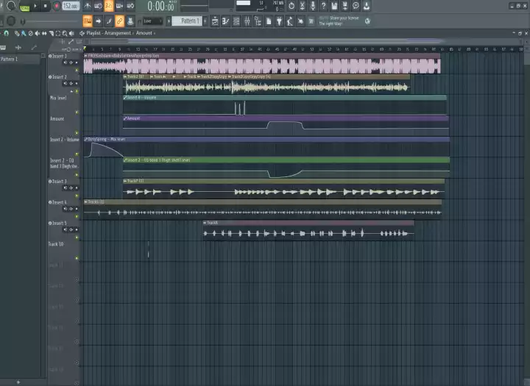Click 'Arrangement' in playlist breadcrumb
Image resolution: width=530 pixels, height=386 pixels.
pyautogui.click(x=117, y=33)
